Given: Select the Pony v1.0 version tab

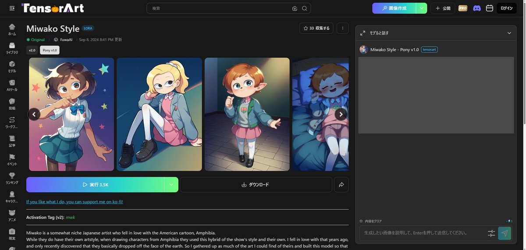Looking at the screenshot, I should 50,50.
